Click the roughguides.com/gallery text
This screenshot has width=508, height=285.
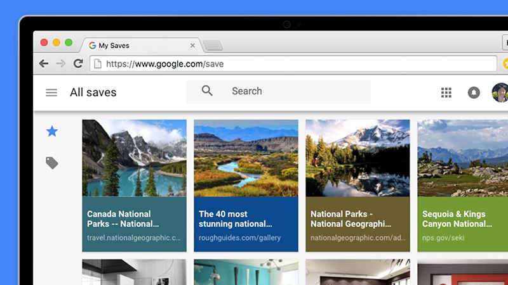(x=239, y=238)
